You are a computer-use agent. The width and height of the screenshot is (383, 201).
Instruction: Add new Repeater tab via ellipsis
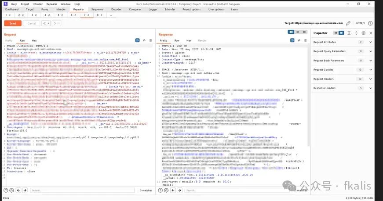click(111, 15)
